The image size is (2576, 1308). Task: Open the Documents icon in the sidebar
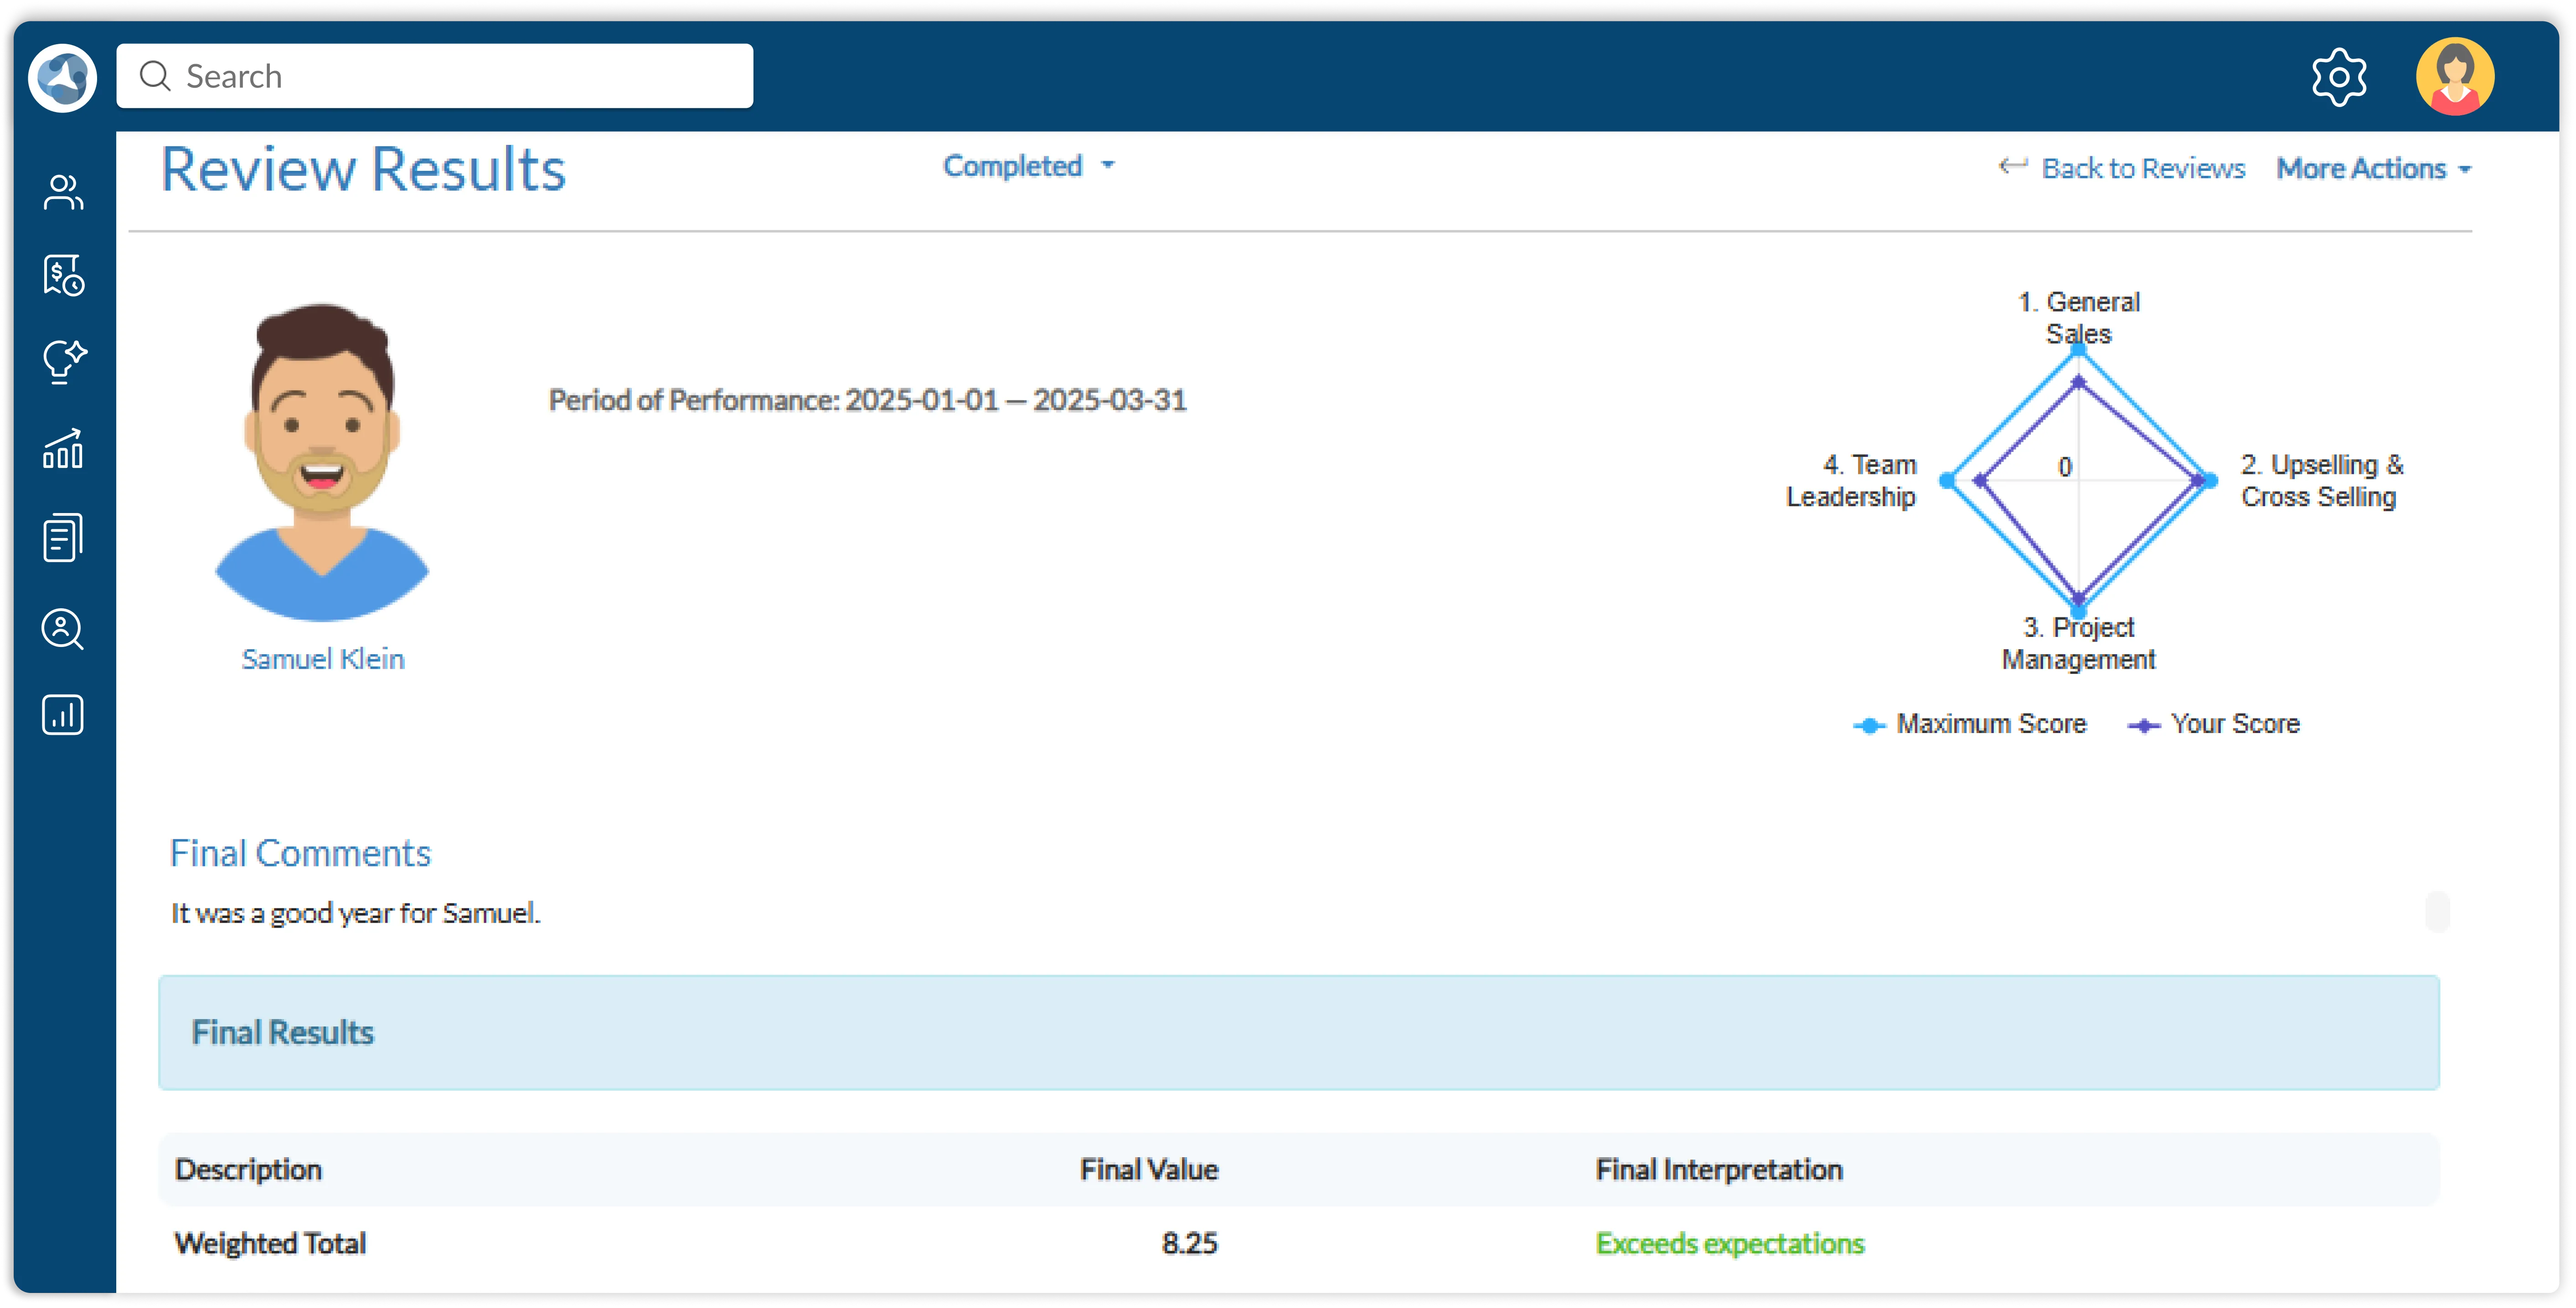[x=62, y=537]
